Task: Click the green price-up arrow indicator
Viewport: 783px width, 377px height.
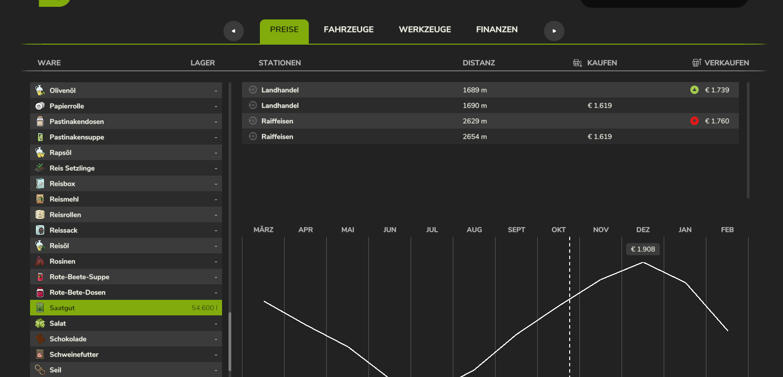Action: click(694, 90)
